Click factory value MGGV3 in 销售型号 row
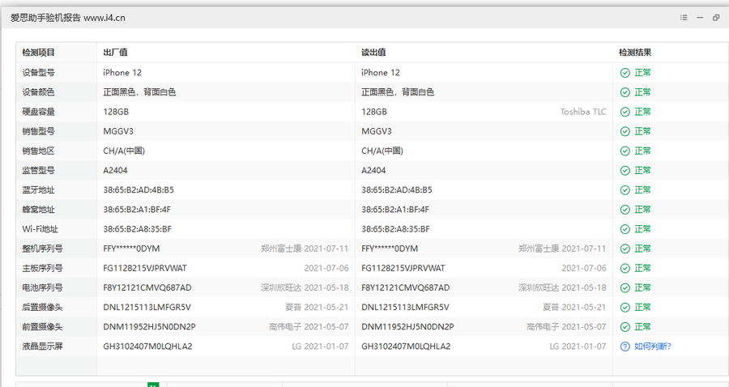 (118, 131)
